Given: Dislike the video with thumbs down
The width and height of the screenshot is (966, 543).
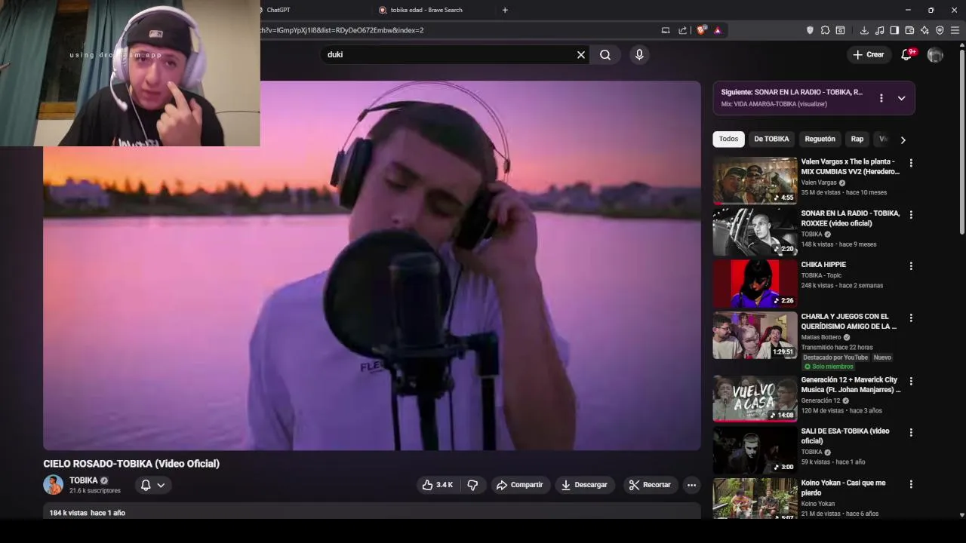Looking at the screenshot, I should 472,485.
